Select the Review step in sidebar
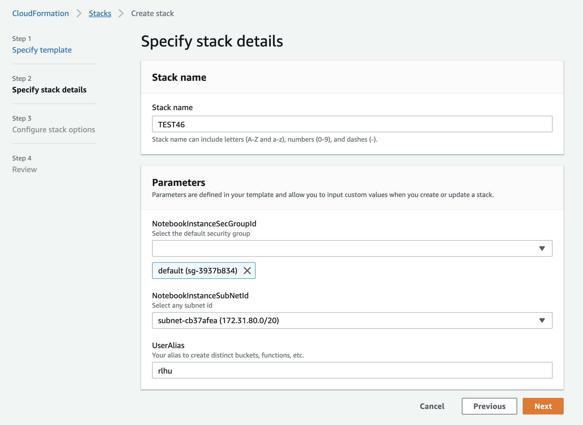This screenshot has height=425, width=583. 24,169
